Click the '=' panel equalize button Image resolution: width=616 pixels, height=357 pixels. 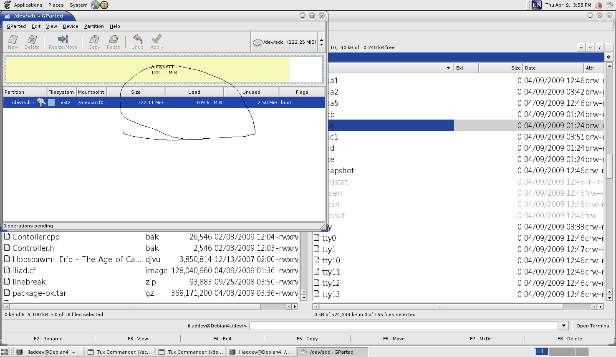(581, 47)
